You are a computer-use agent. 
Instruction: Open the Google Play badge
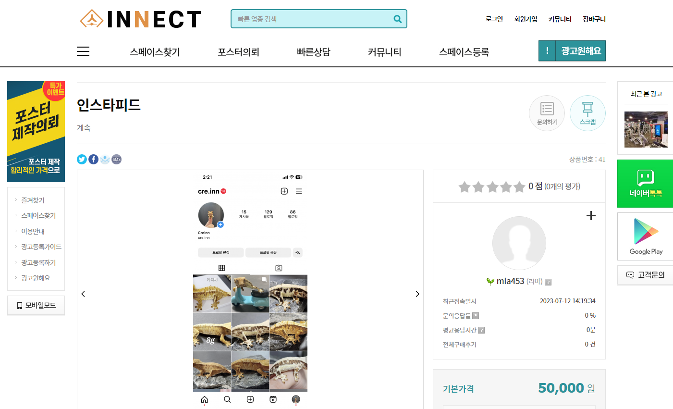point(645,236)
